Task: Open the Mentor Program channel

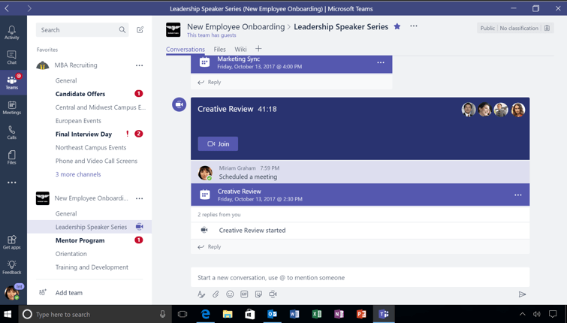Action: [80, 240]
